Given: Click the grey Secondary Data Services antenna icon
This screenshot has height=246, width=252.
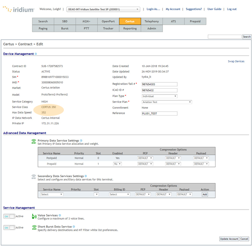Looking at the screenshot, I should [x=34, y=177].
